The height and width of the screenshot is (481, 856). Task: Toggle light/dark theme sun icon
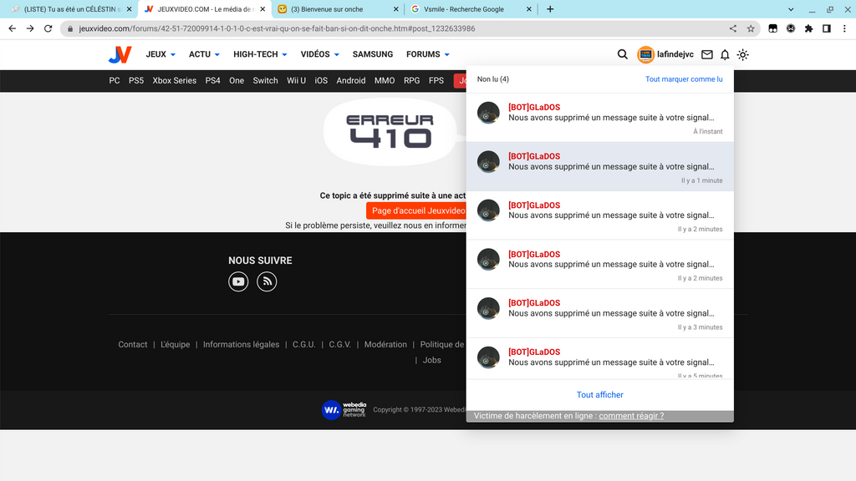742,54
